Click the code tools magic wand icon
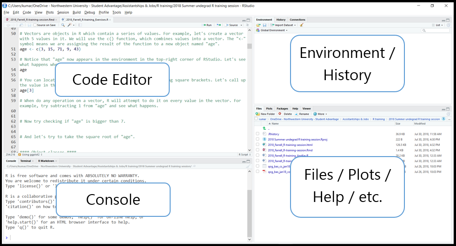Image resolution: width=456 pixels, height=246 pixels. [x=70, y=25]
